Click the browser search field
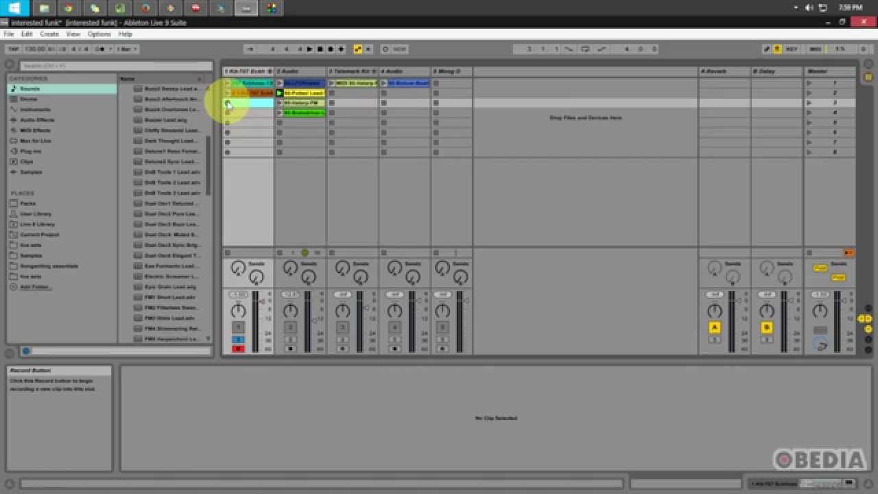Screen dimensions: 878x494 click(x=116, y=66)
